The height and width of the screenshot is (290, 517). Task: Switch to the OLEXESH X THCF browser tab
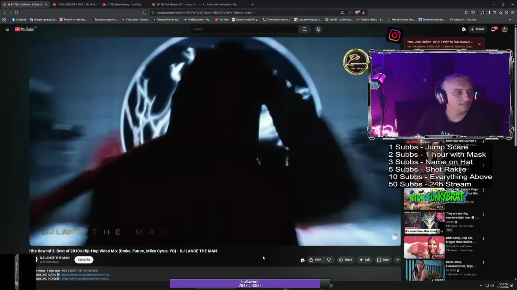75,4
